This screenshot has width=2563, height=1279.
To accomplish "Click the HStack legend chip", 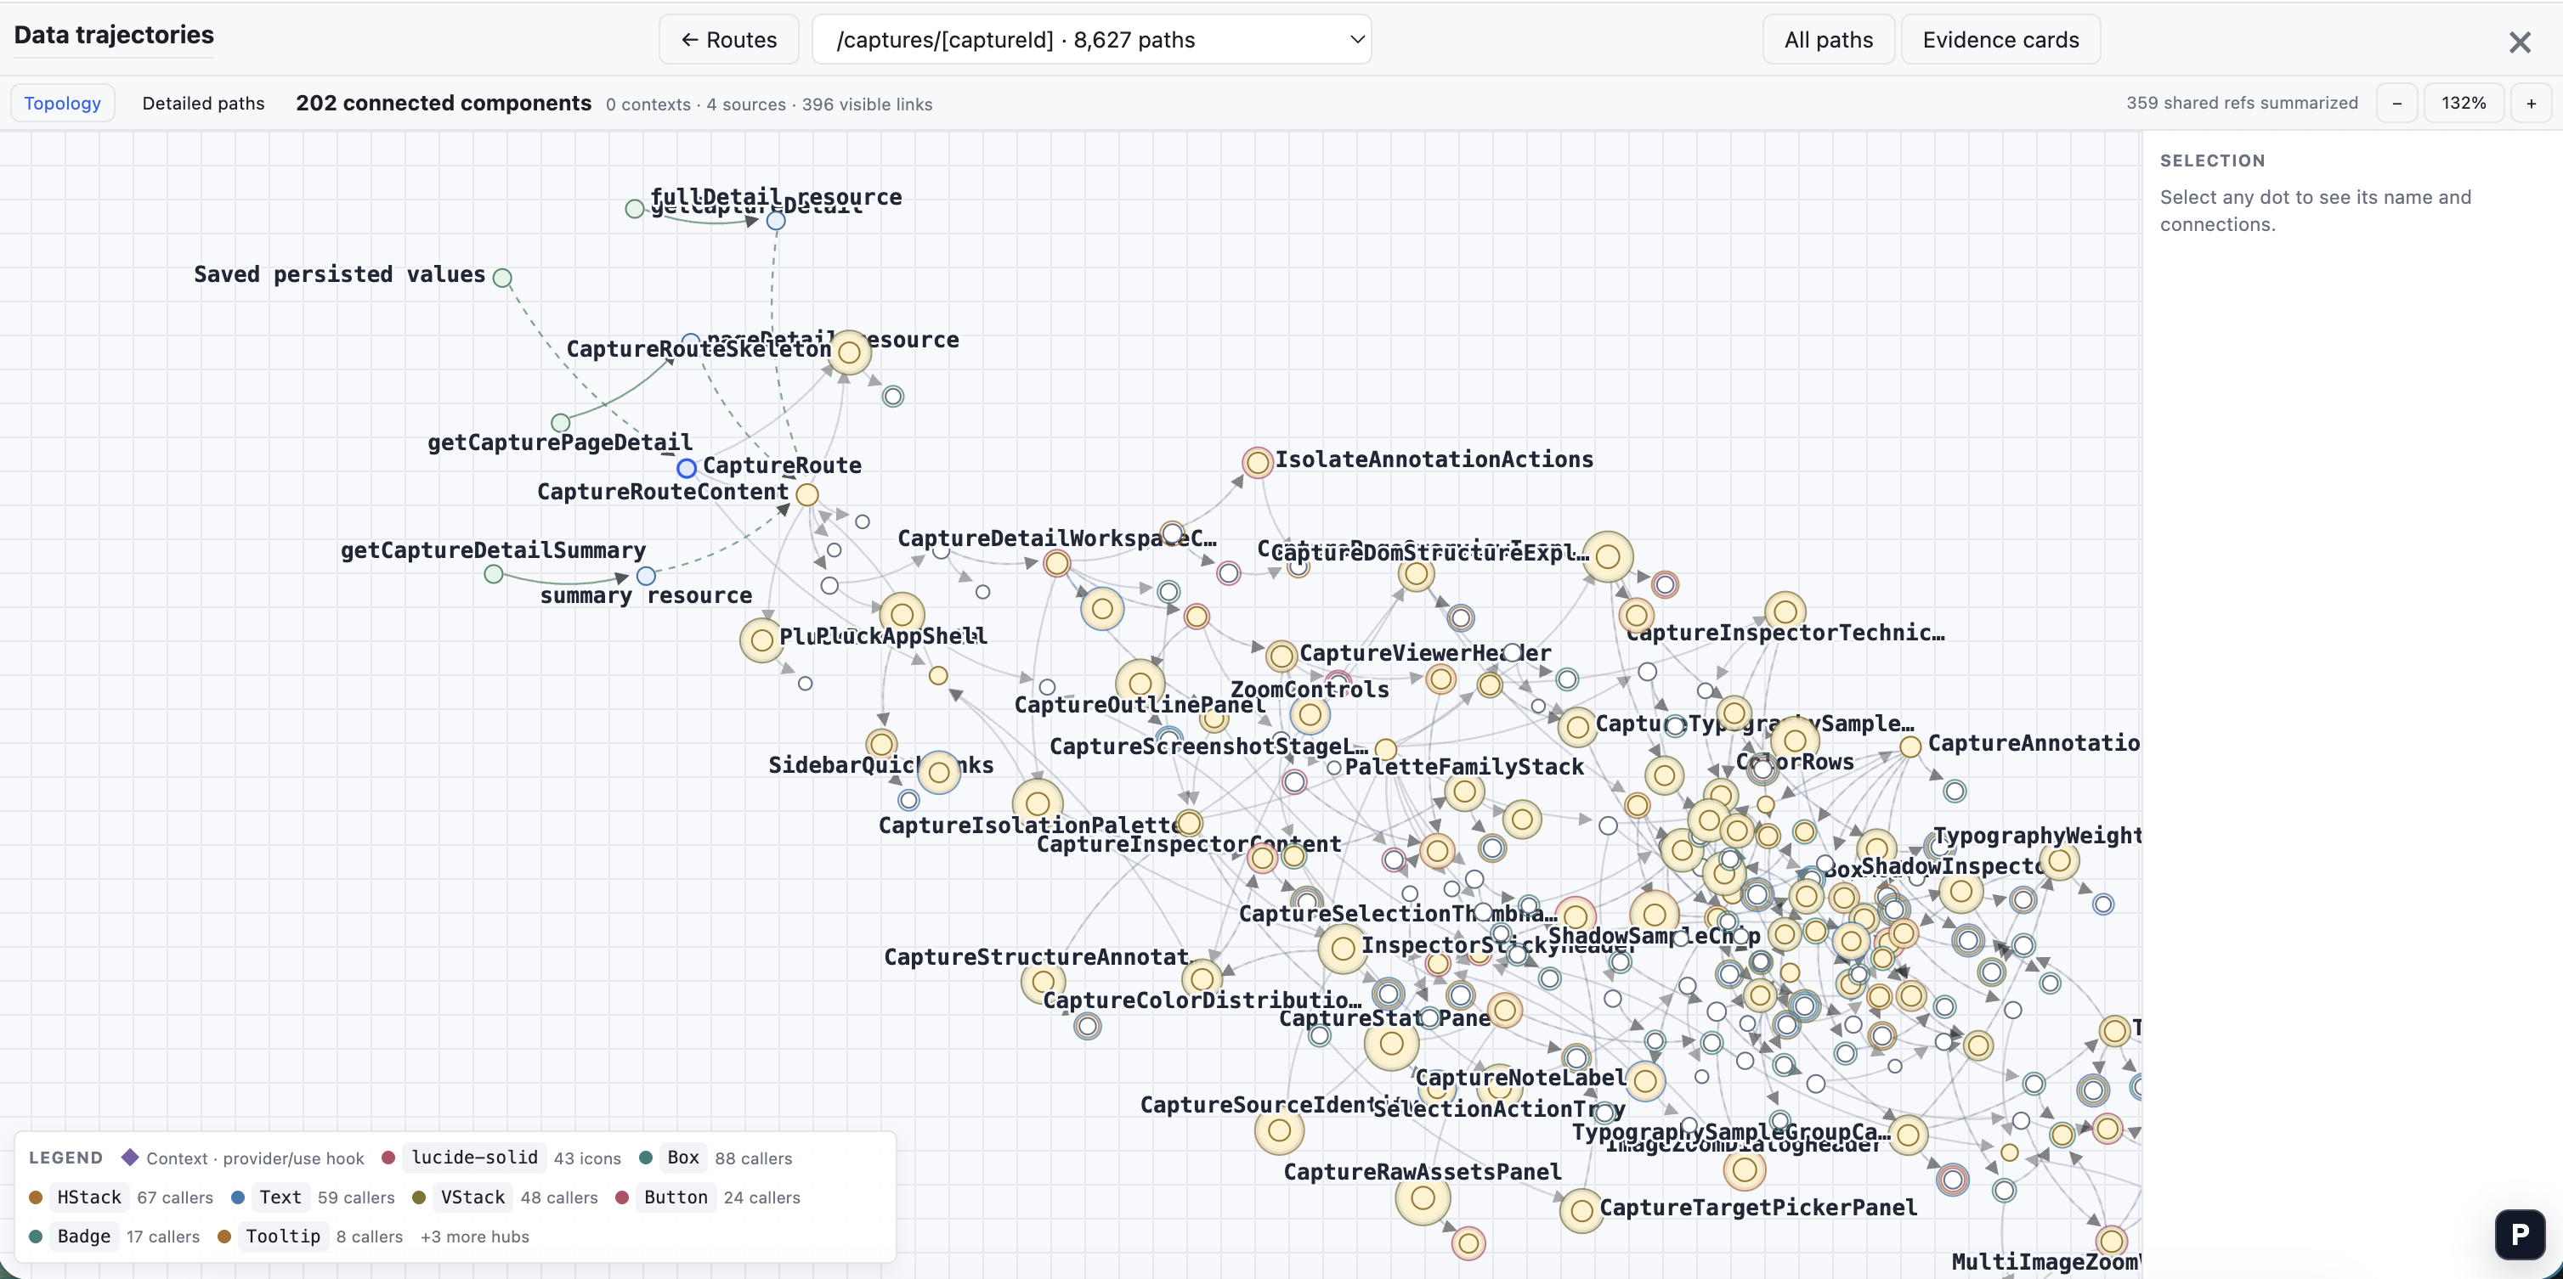I will click(88, 1197).
